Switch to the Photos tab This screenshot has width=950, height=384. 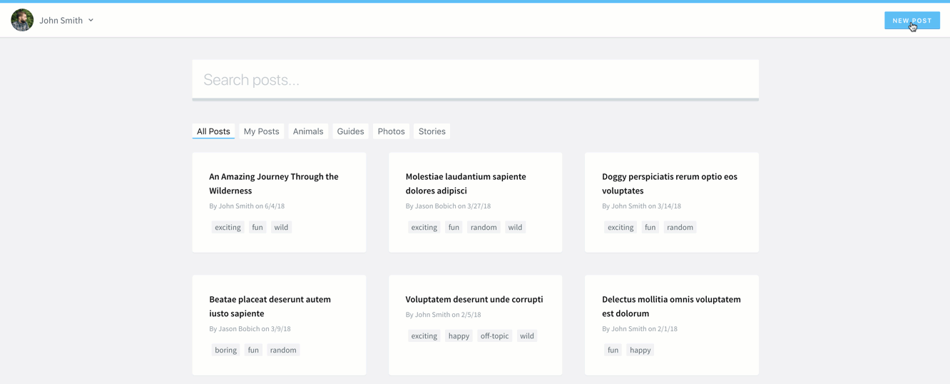tap(391, 131)
